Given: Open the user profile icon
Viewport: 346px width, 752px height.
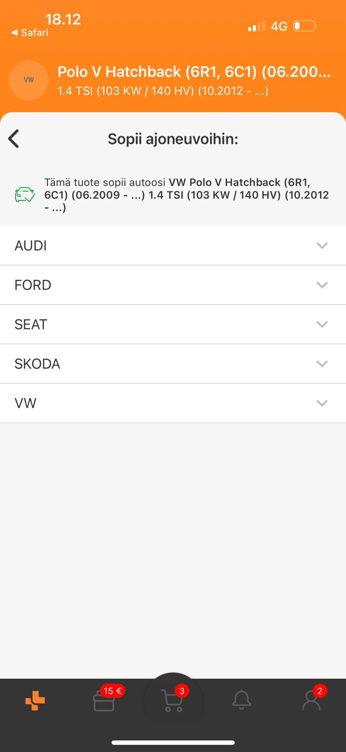Looking at the screenshot, I should [311, 700].
